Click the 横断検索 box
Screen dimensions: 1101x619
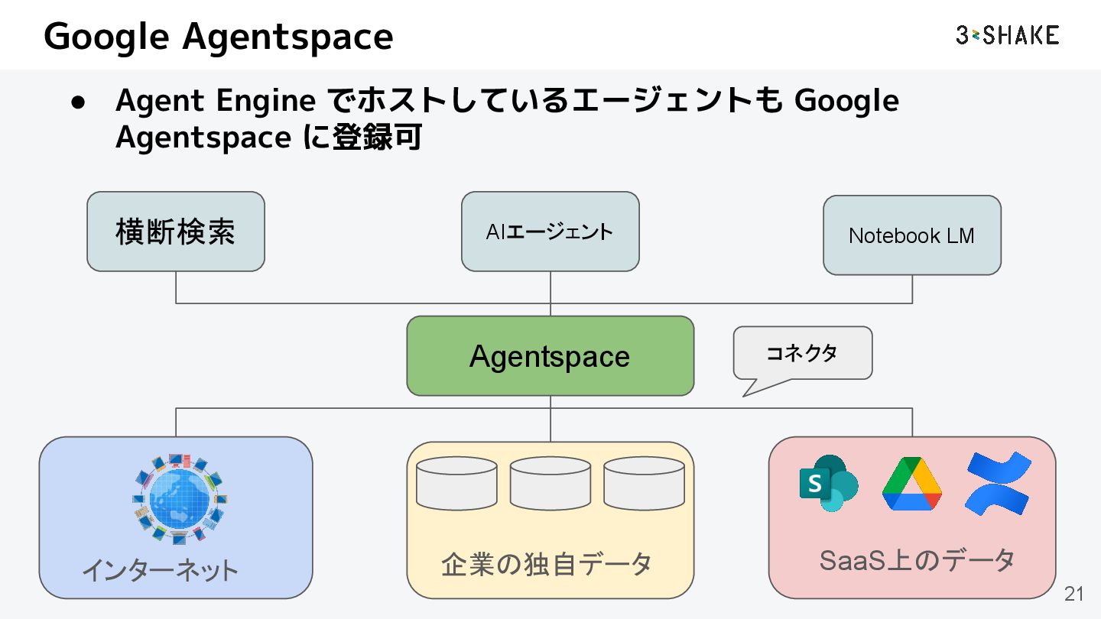click(175, 232)
